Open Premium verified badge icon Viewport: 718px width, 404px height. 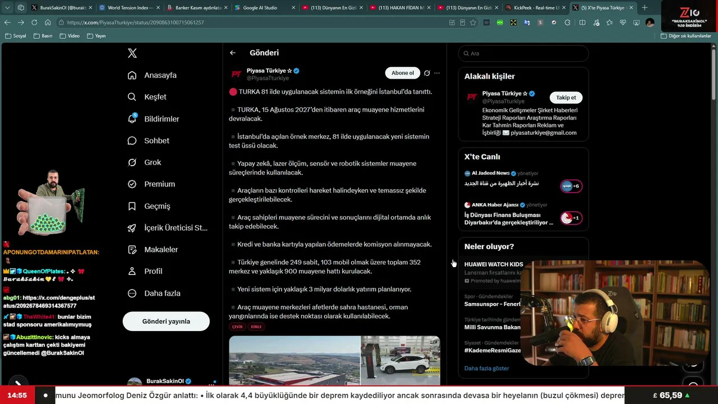point(132,184)
